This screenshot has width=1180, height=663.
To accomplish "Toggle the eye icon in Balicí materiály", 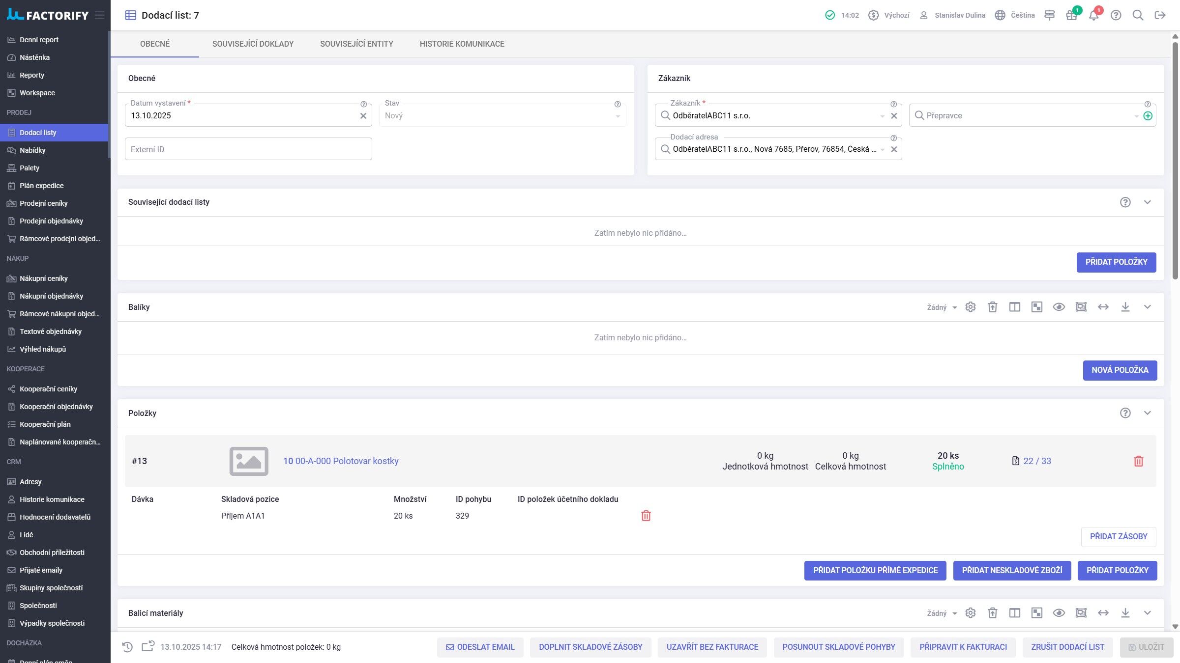I will (1059, 613).
